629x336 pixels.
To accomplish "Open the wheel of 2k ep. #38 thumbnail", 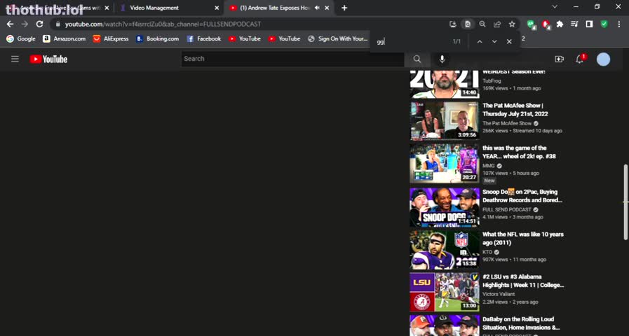I will (x=445, y=163).
